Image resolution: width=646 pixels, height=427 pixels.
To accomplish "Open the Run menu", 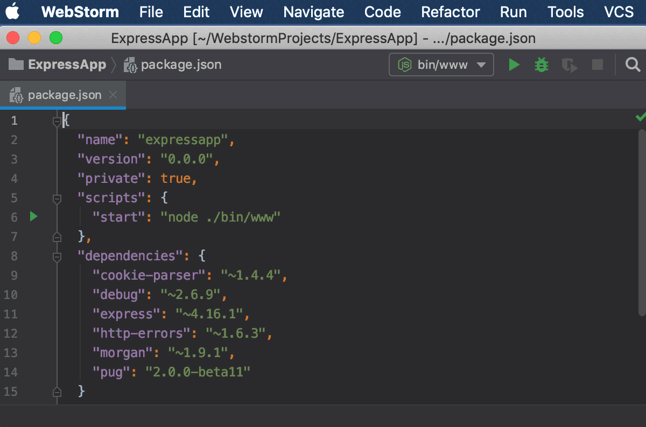I will (514, 12).
